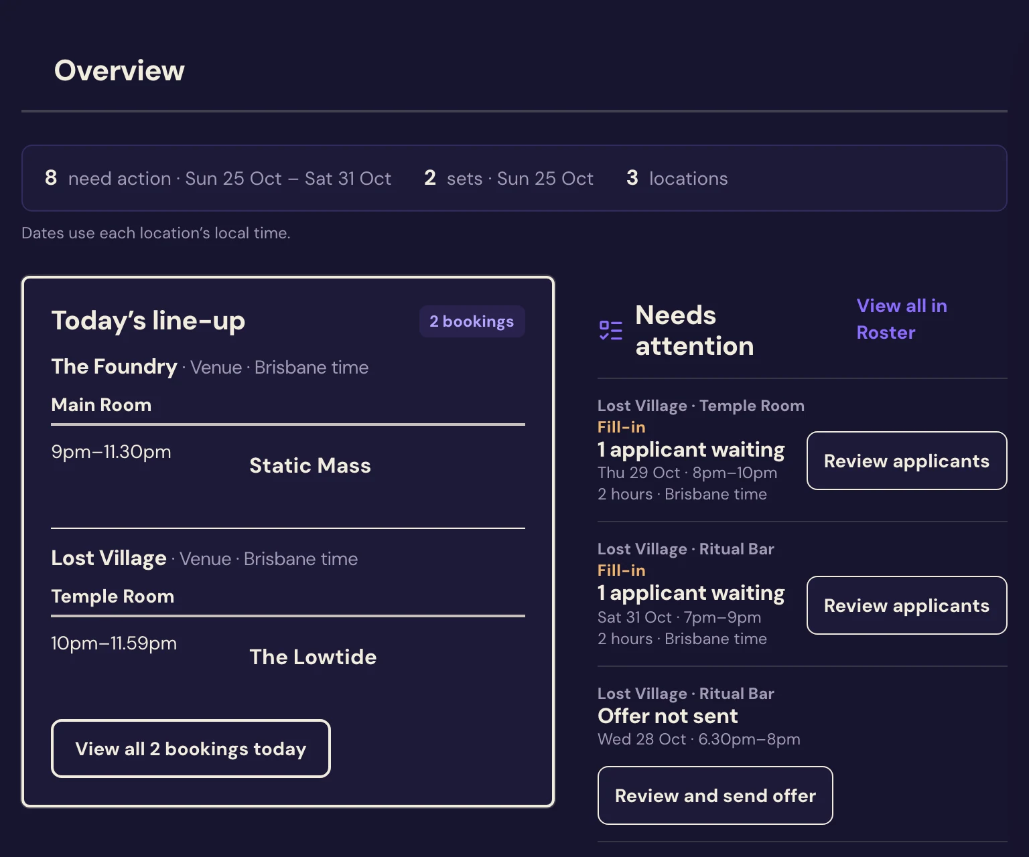Viewport: 1029px width, 857px height.
Task: Review applicants for Ritual Bar Sat 31 Oct
Action: 906,605
